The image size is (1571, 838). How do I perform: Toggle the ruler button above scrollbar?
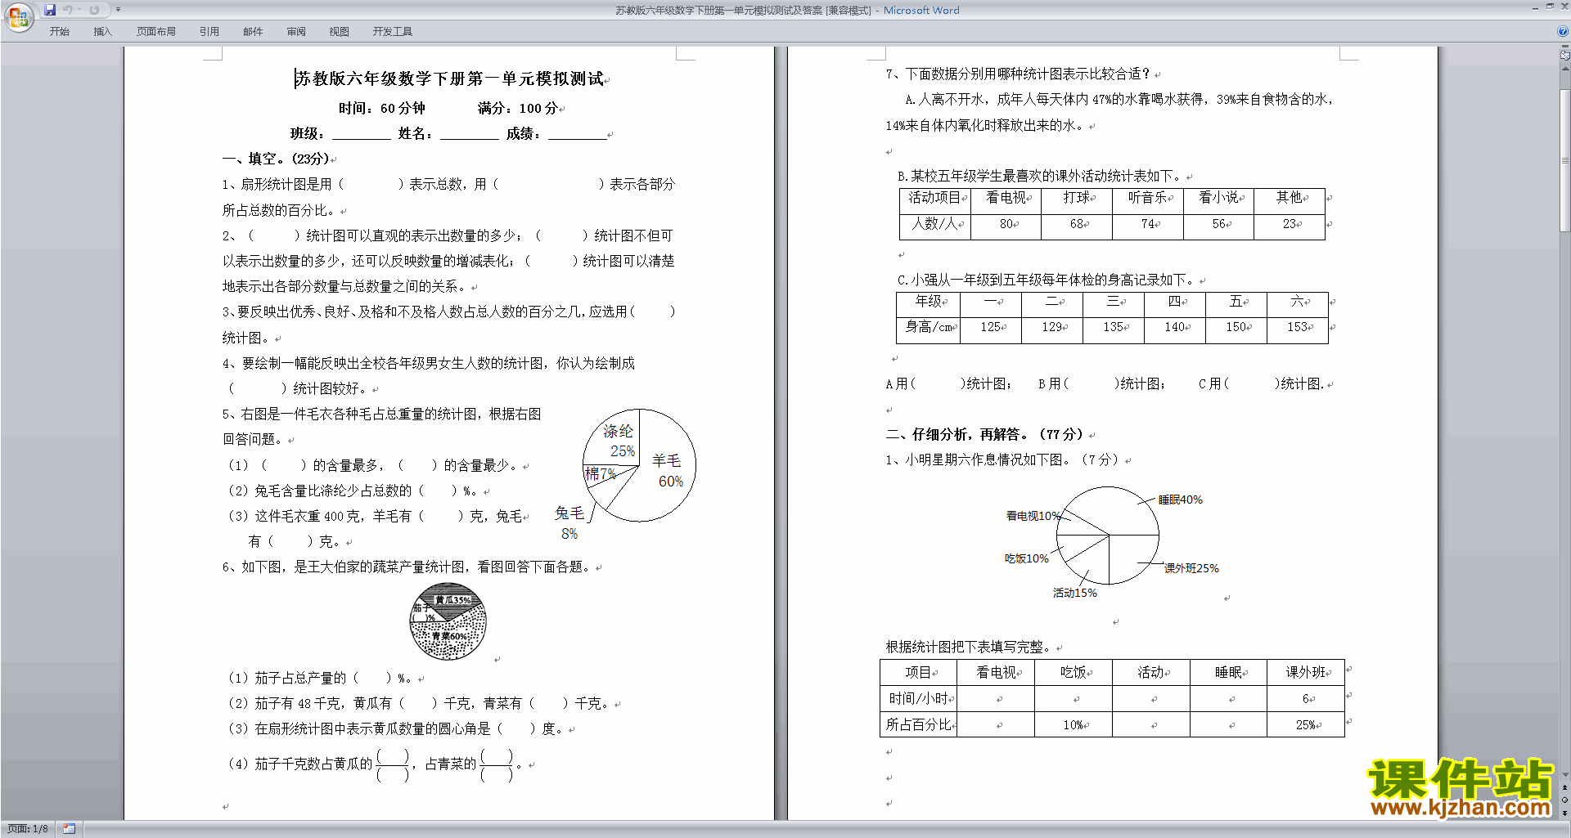point(1565,56)
